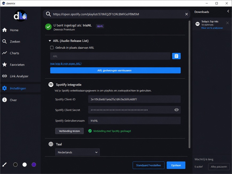The height and width of the screenshot is (174, 232).
Task: Clear the search bar with the X
Action: coord(186,14)
